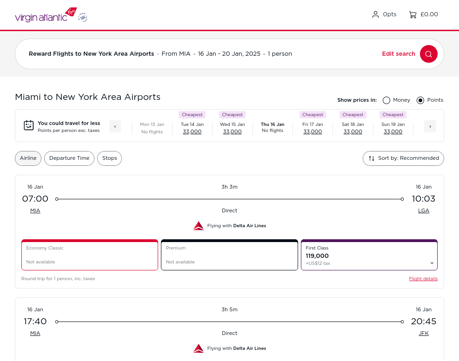Open the Virgin Atlantic logo home link

(x=46, y=15)
